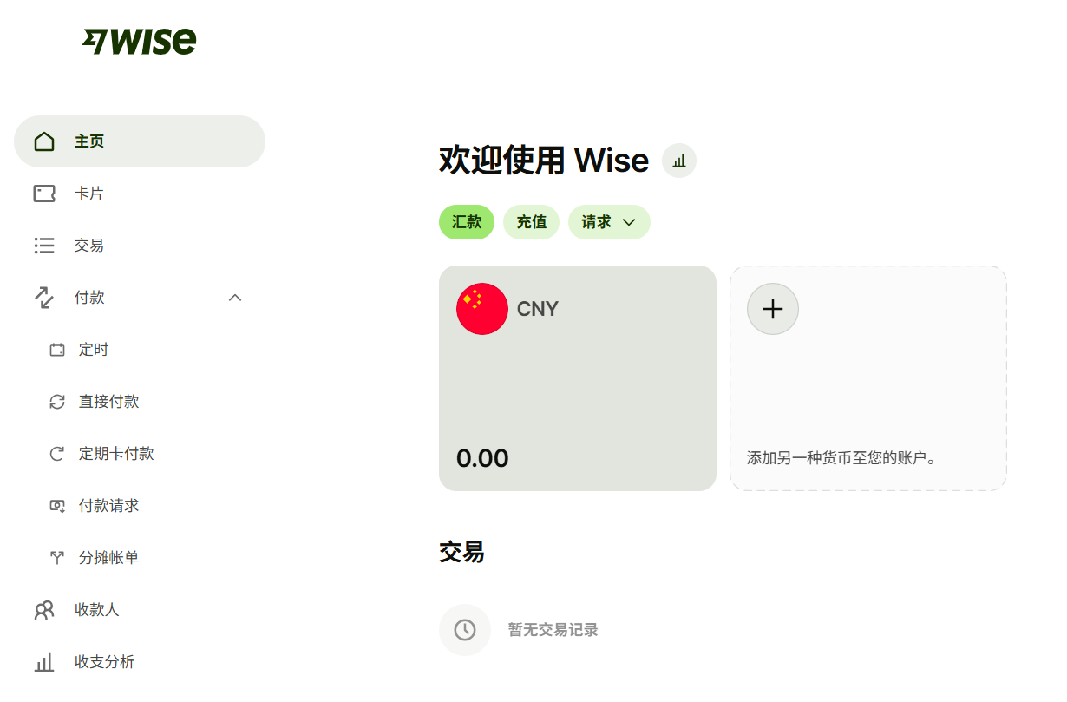Screen dimensions: 1067x702
Task: Click the 付款 arrows icon
Action: click(44, 298)
